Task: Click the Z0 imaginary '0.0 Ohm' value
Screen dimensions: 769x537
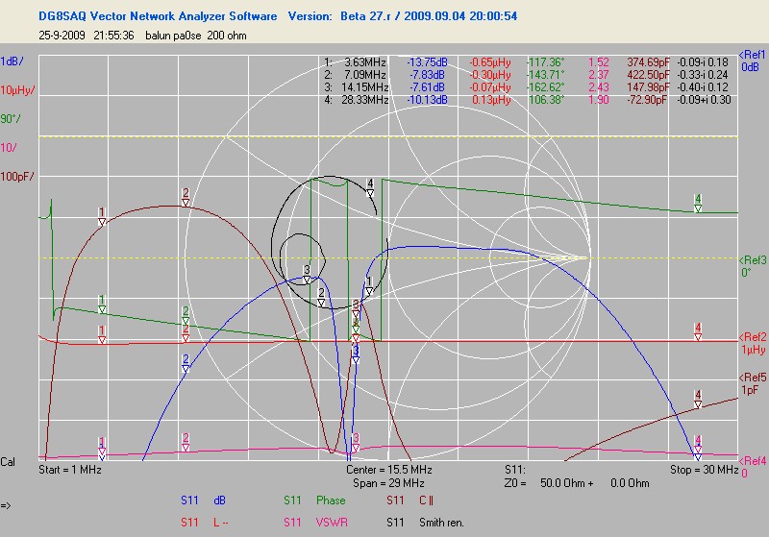Action: [x=630, y=483]
